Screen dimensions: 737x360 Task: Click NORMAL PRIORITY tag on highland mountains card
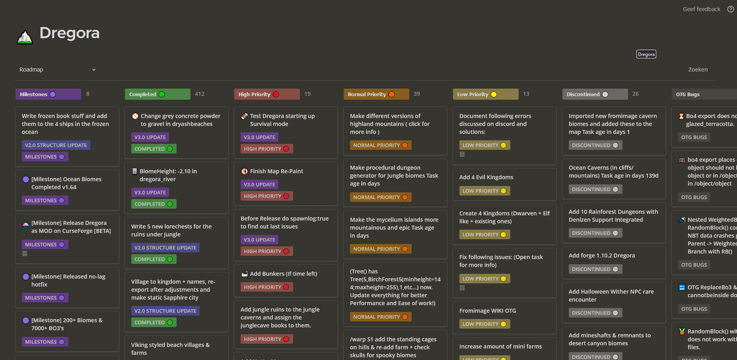(381, 145)
